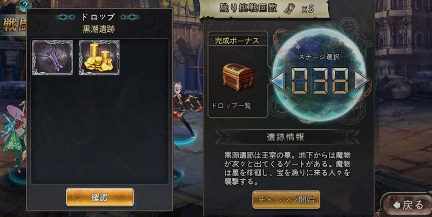Viewport: 432px width, 217px height.
Task: Go back with the 戻る button
Action: 408,205
